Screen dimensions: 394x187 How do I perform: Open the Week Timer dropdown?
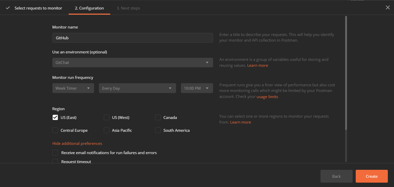tap(73, 88)
